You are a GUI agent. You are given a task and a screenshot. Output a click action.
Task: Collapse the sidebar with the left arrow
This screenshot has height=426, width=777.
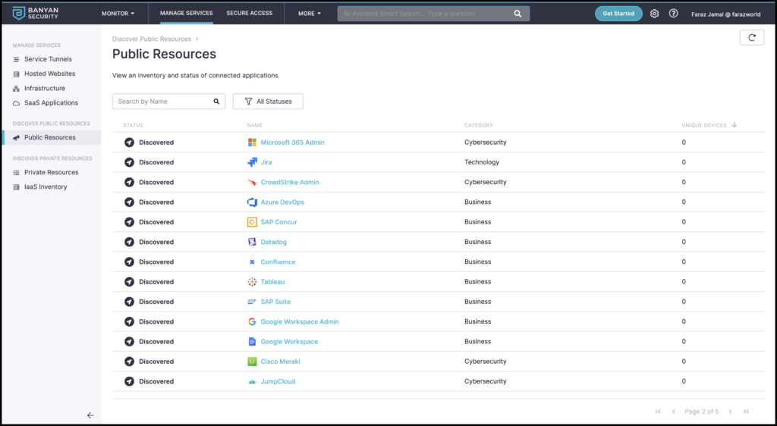pyautogui.click(x=90, y=415)
